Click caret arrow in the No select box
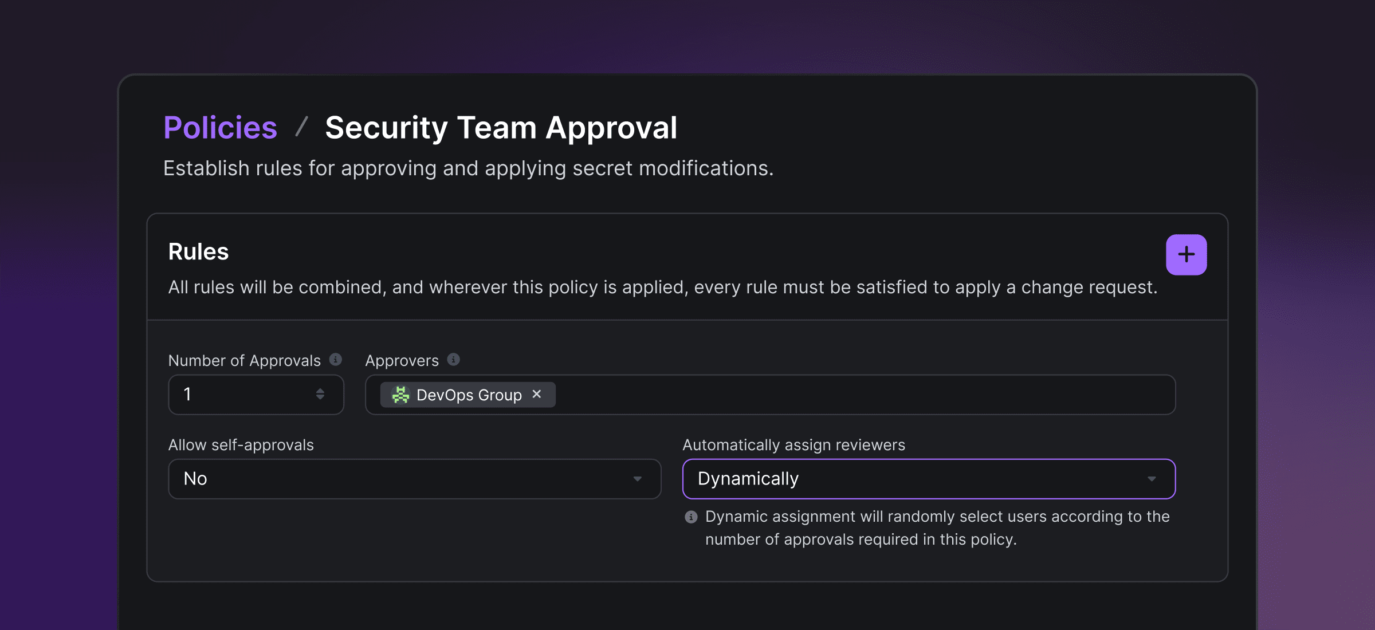 [x=637, y=479]
